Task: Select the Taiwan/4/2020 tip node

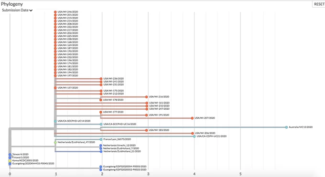Action: click(x=10, y=155)
